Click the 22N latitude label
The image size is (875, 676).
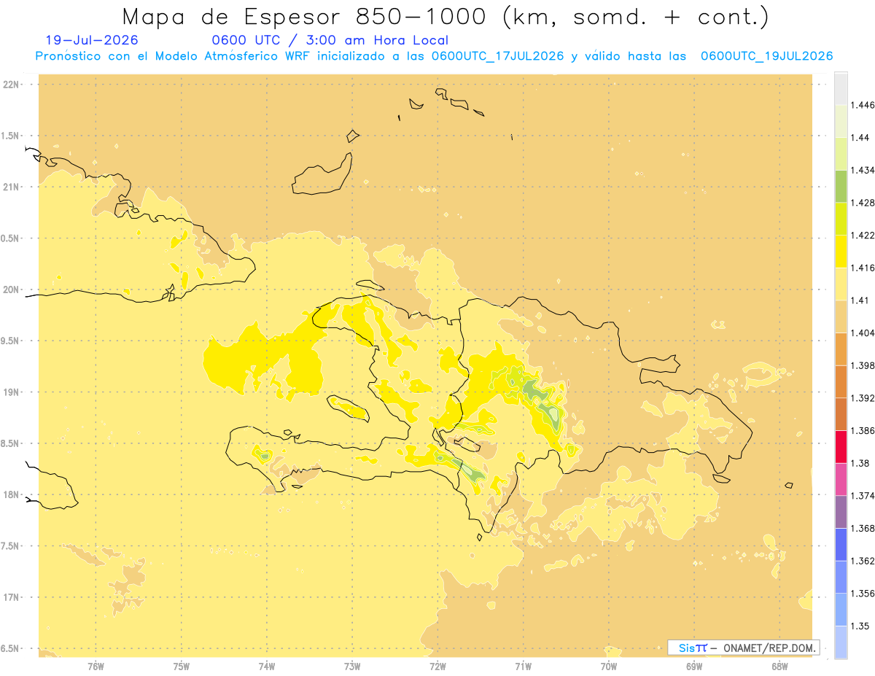(x=12, y=85)
